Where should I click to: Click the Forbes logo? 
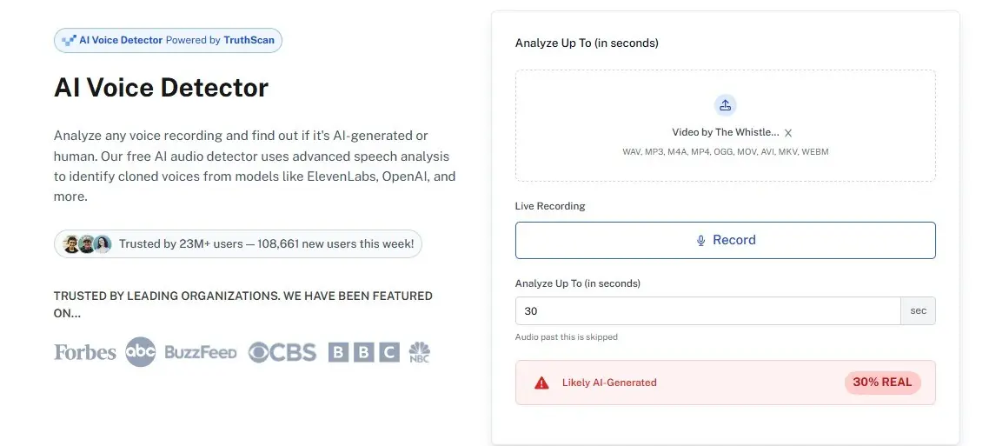click(84, 352)
